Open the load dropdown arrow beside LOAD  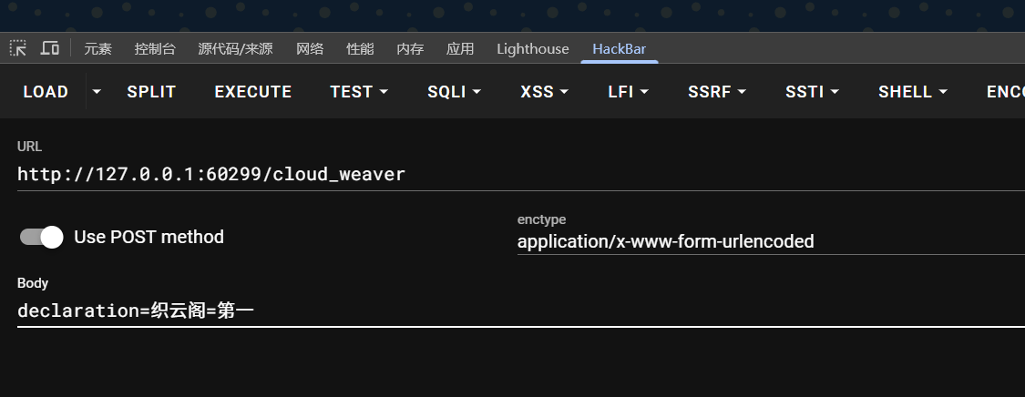[97, 92]
